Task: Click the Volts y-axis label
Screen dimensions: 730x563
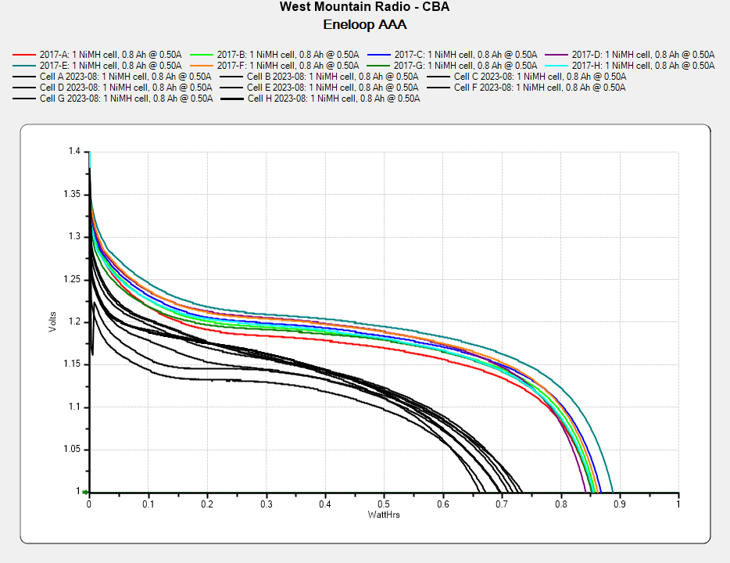Action: [x=53, y=321]
